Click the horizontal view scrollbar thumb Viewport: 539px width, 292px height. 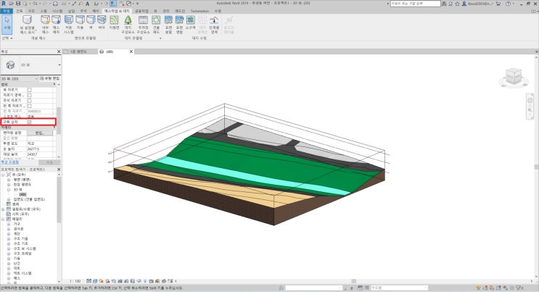pyautogui.click(x=353, y=281)
